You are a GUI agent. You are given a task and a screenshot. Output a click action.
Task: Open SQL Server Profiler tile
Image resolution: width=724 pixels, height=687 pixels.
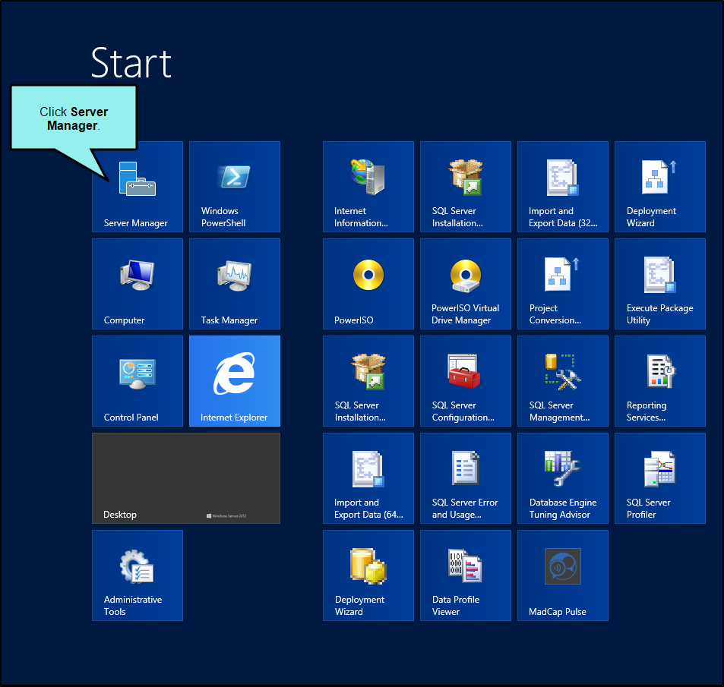pyautogui.click(x=660, y=478)
